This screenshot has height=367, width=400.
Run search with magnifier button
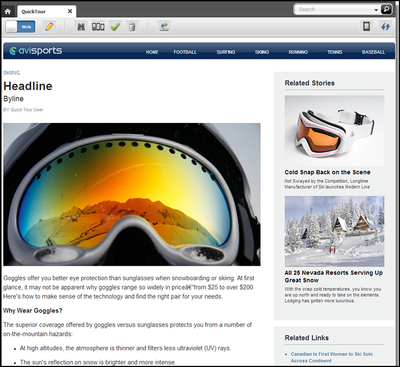point(386,9)
